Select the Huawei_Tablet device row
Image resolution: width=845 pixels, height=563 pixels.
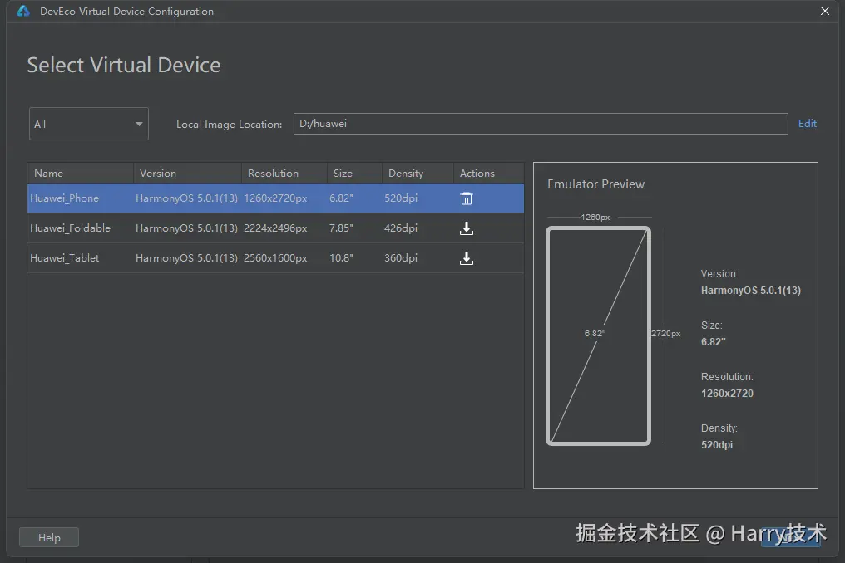tap(275, 257)
